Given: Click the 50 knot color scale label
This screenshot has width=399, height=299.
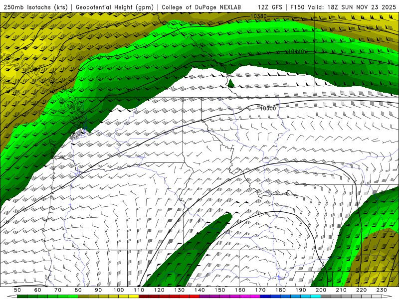Looking at the screenshot, I should pyautogui.click(x=17, y=290).
